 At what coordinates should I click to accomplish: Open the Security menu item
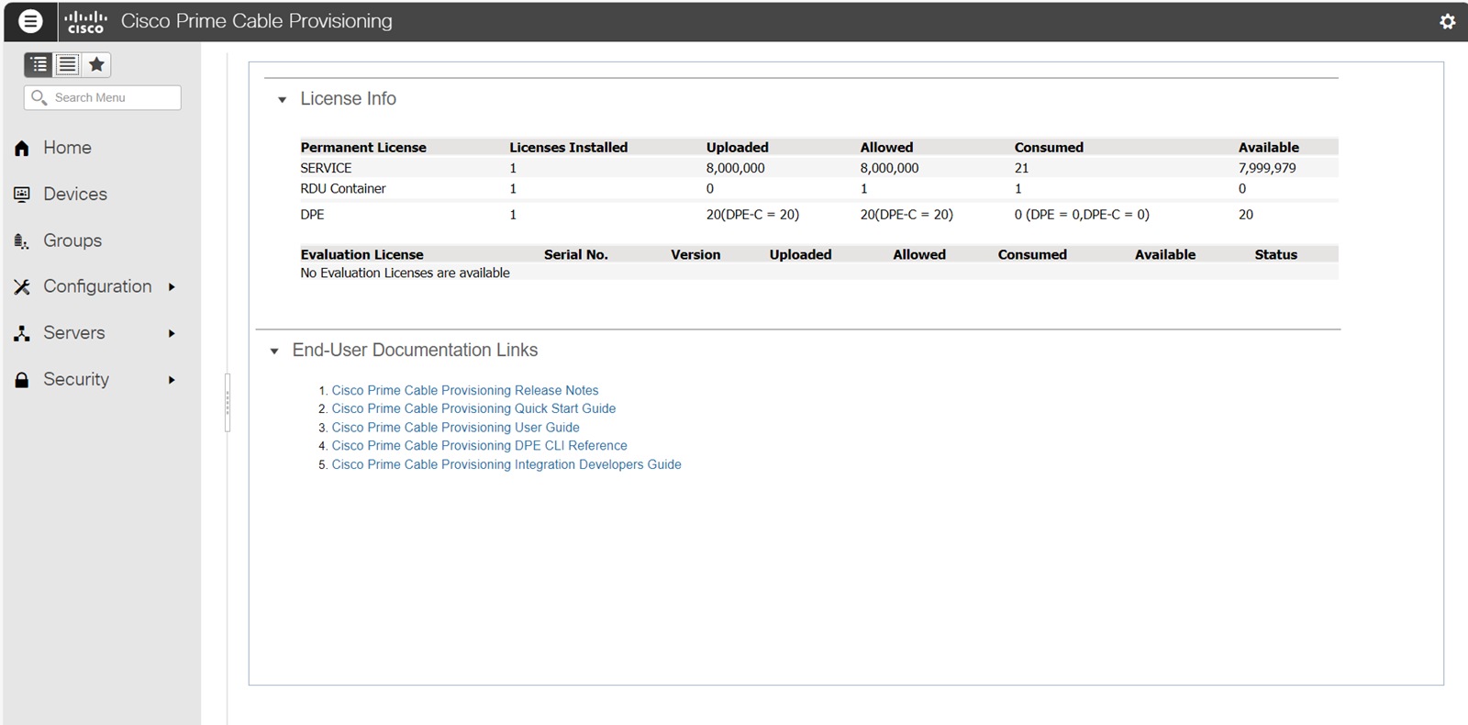point(76,379)
